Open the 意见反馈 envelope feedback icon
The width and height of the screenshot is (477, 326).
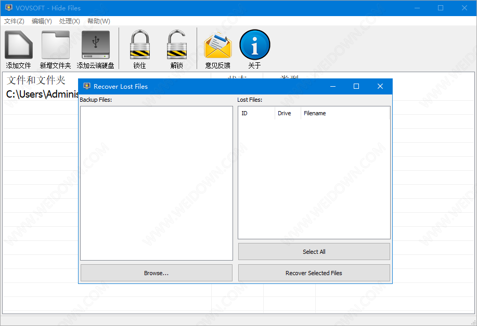click(x=218, y=45)
